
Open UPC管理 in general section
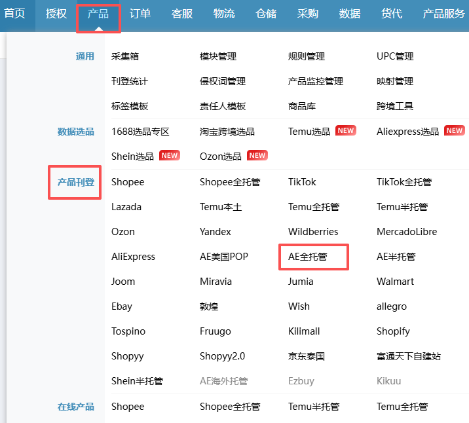point(394,57)
